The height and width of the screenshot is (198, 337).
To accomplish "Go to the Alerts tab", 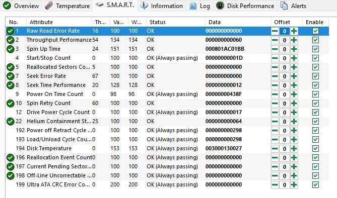I will [x=293, y=6].
